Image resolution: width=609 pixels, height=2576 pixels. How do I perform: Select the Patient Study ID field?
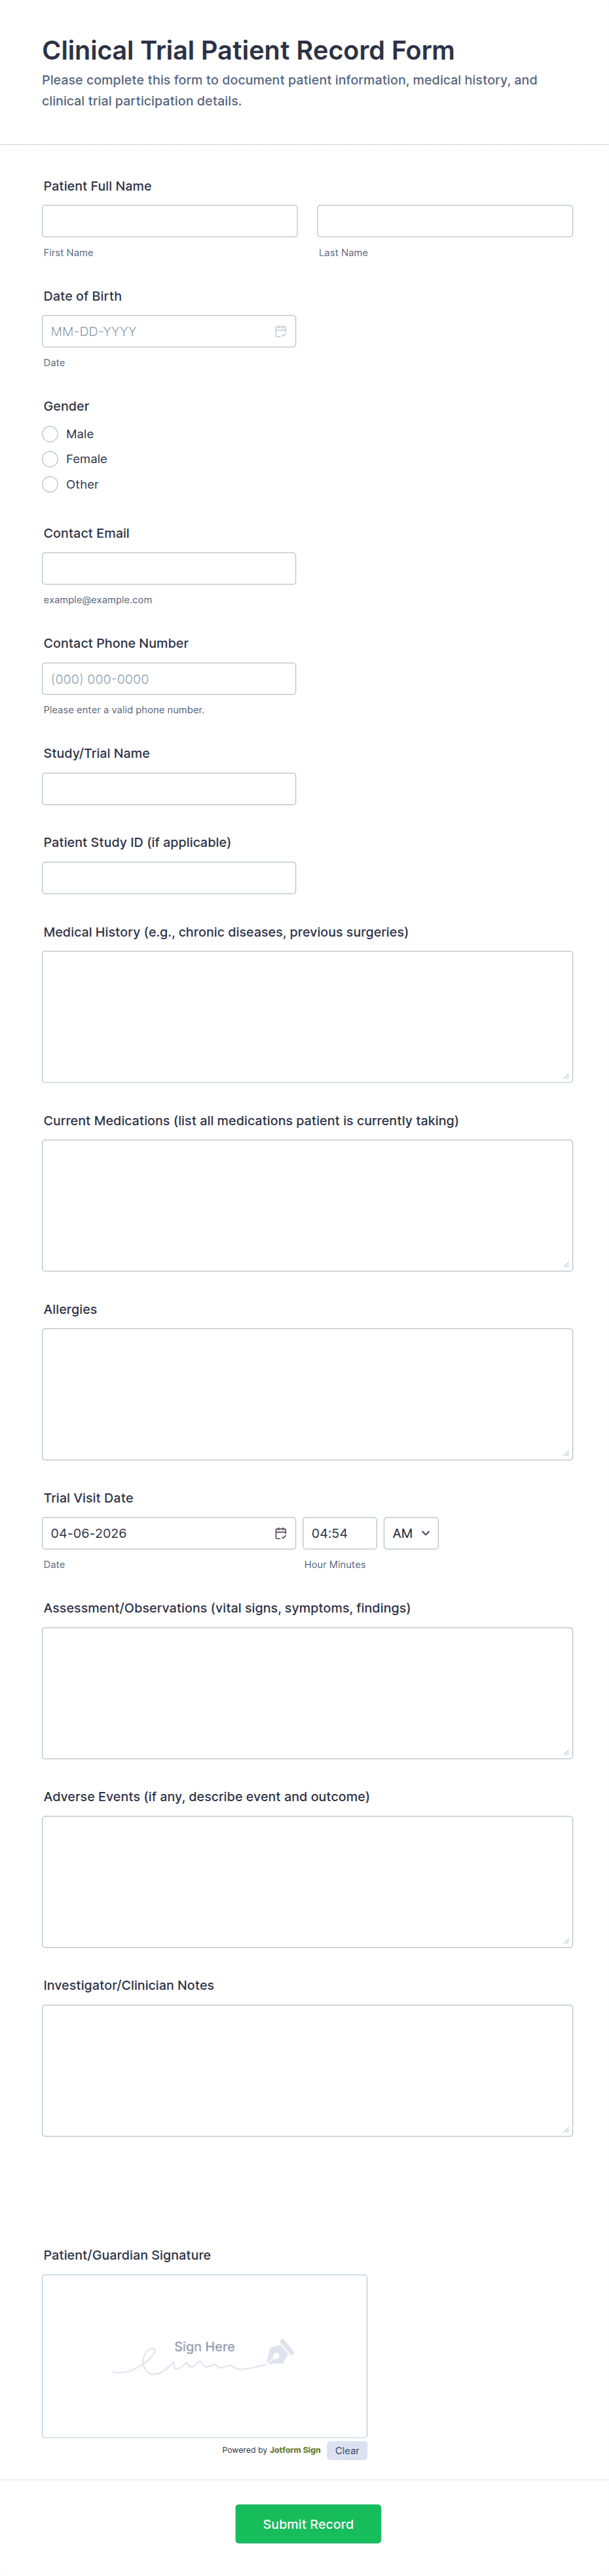point(169,877)
